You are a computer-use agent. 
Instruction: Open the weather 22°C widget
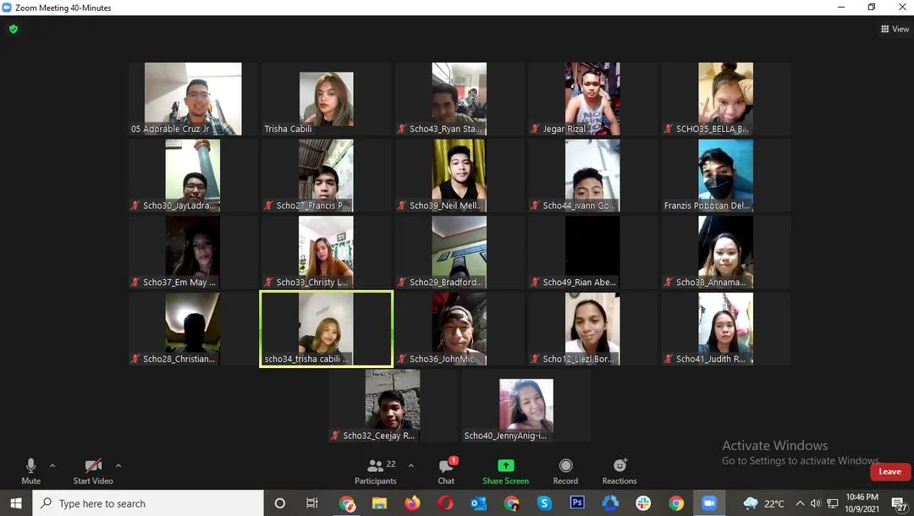pos(763,503)
